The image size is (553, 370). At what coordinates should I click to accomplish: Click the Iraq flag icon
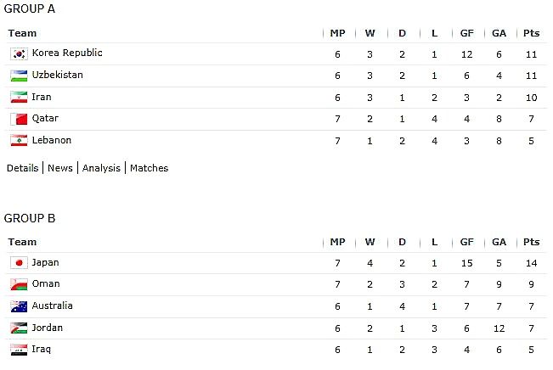pos(19,350)
